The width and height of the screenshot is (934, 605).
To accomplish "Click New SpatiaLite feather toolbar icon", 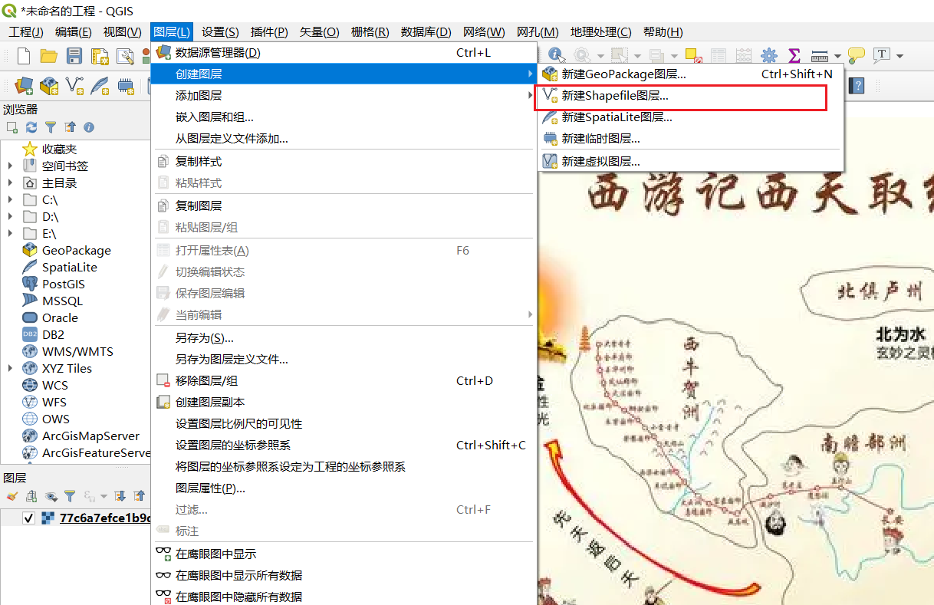I will [100, 85].
